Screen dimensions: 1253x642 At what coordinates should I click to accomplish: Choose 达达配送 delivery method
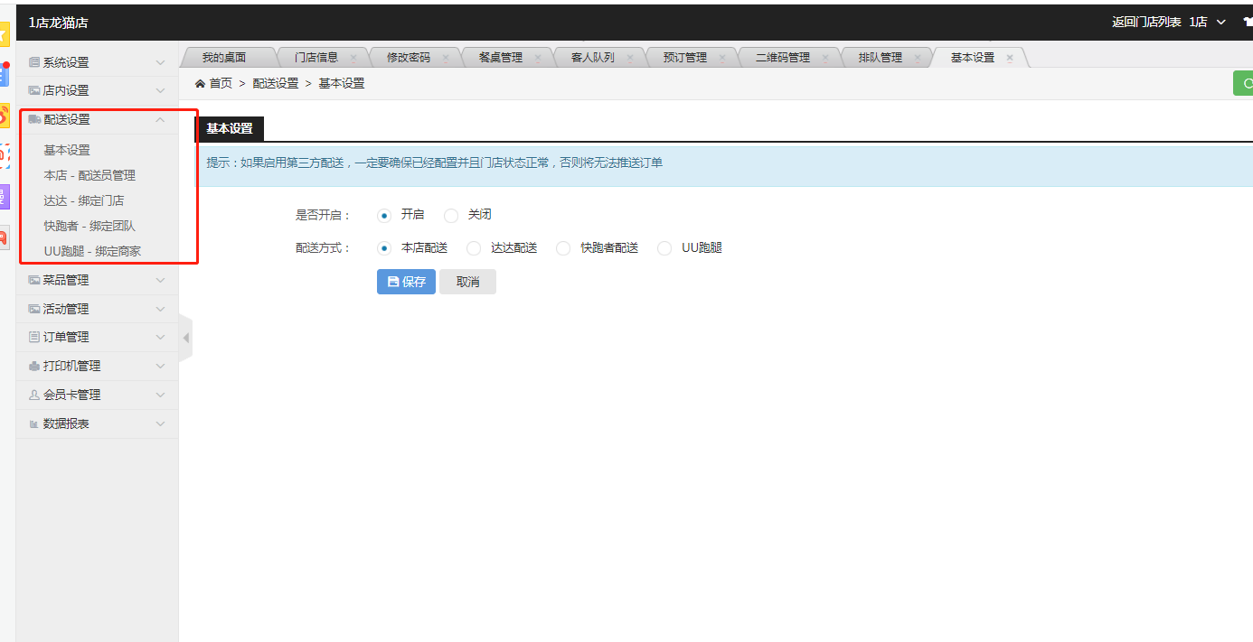474,248
